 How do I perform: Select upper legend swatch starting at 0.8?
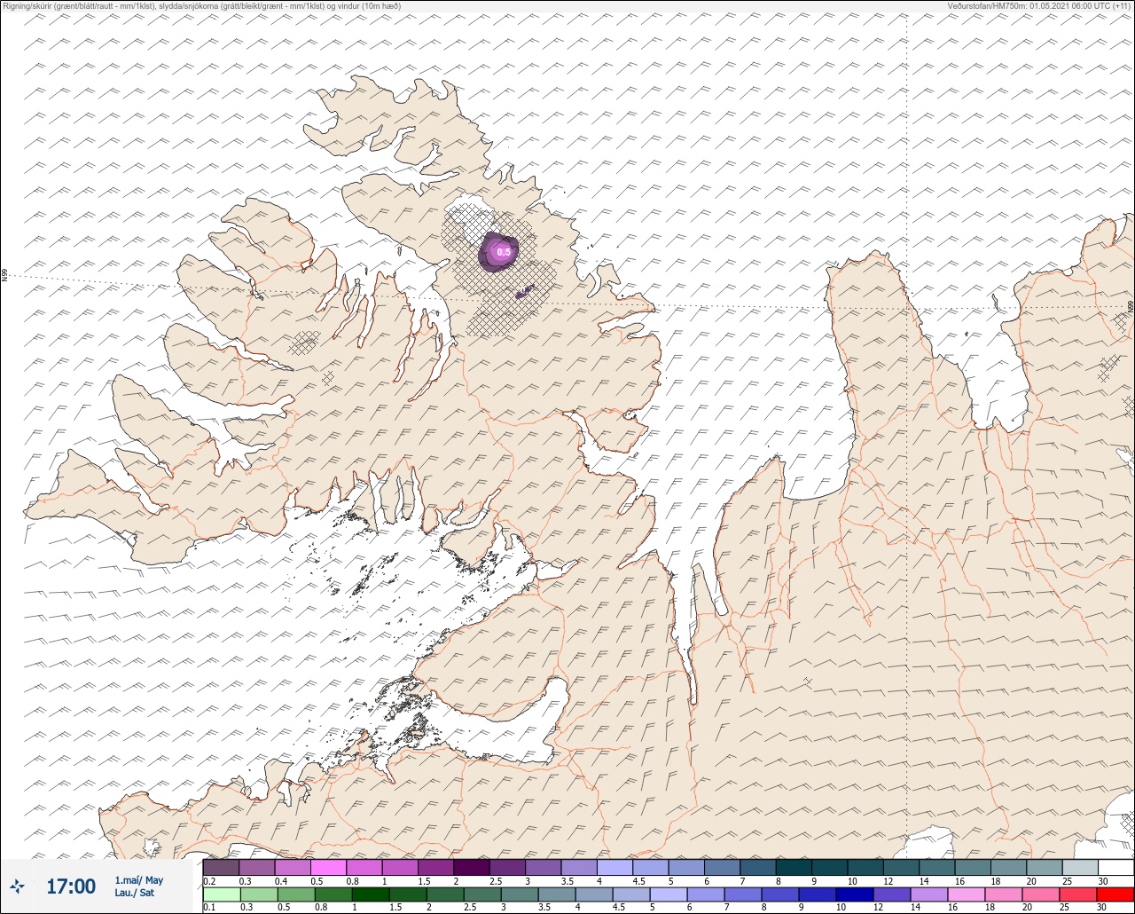point(364,867)
